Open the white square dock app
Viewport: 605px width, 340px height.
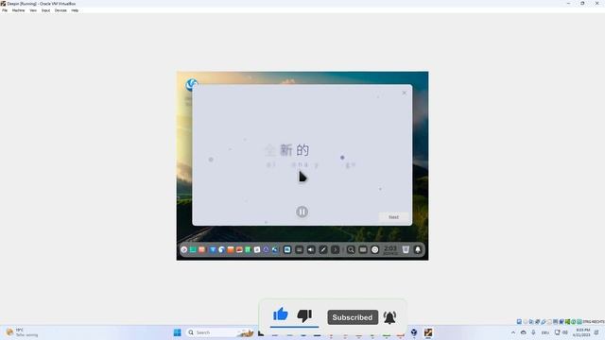257,249
